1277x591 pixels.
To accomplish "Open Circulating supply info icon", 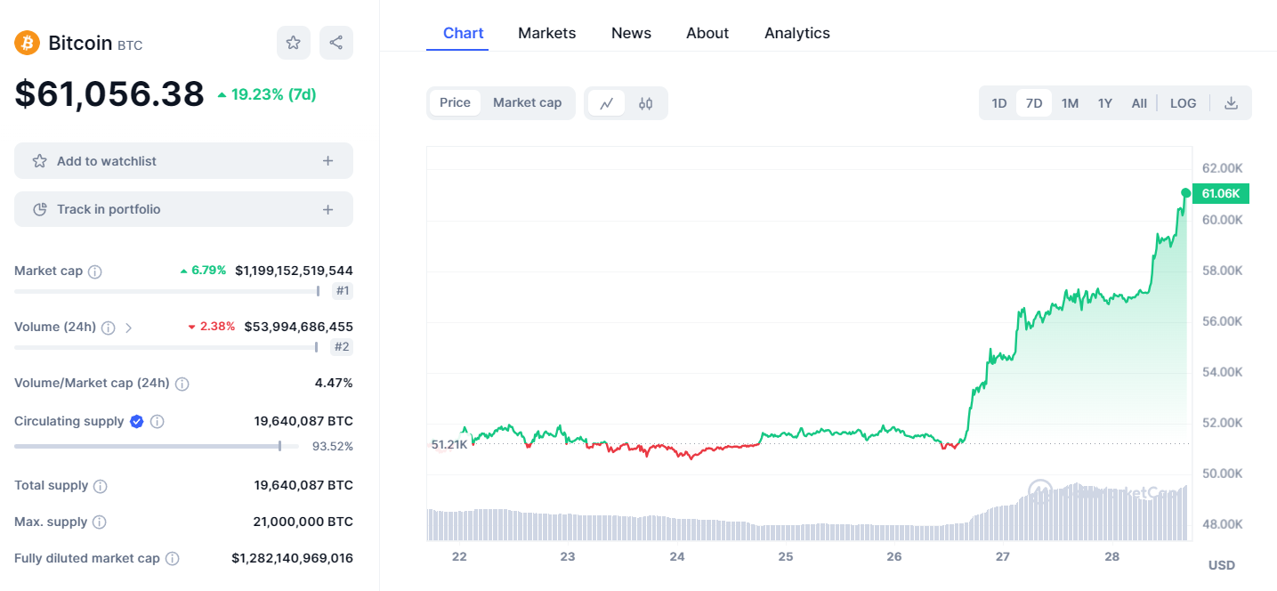I will tap(158, 422).
